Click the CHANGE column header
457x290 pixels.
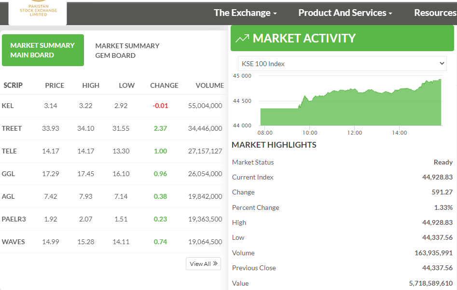tap(164, 85)
